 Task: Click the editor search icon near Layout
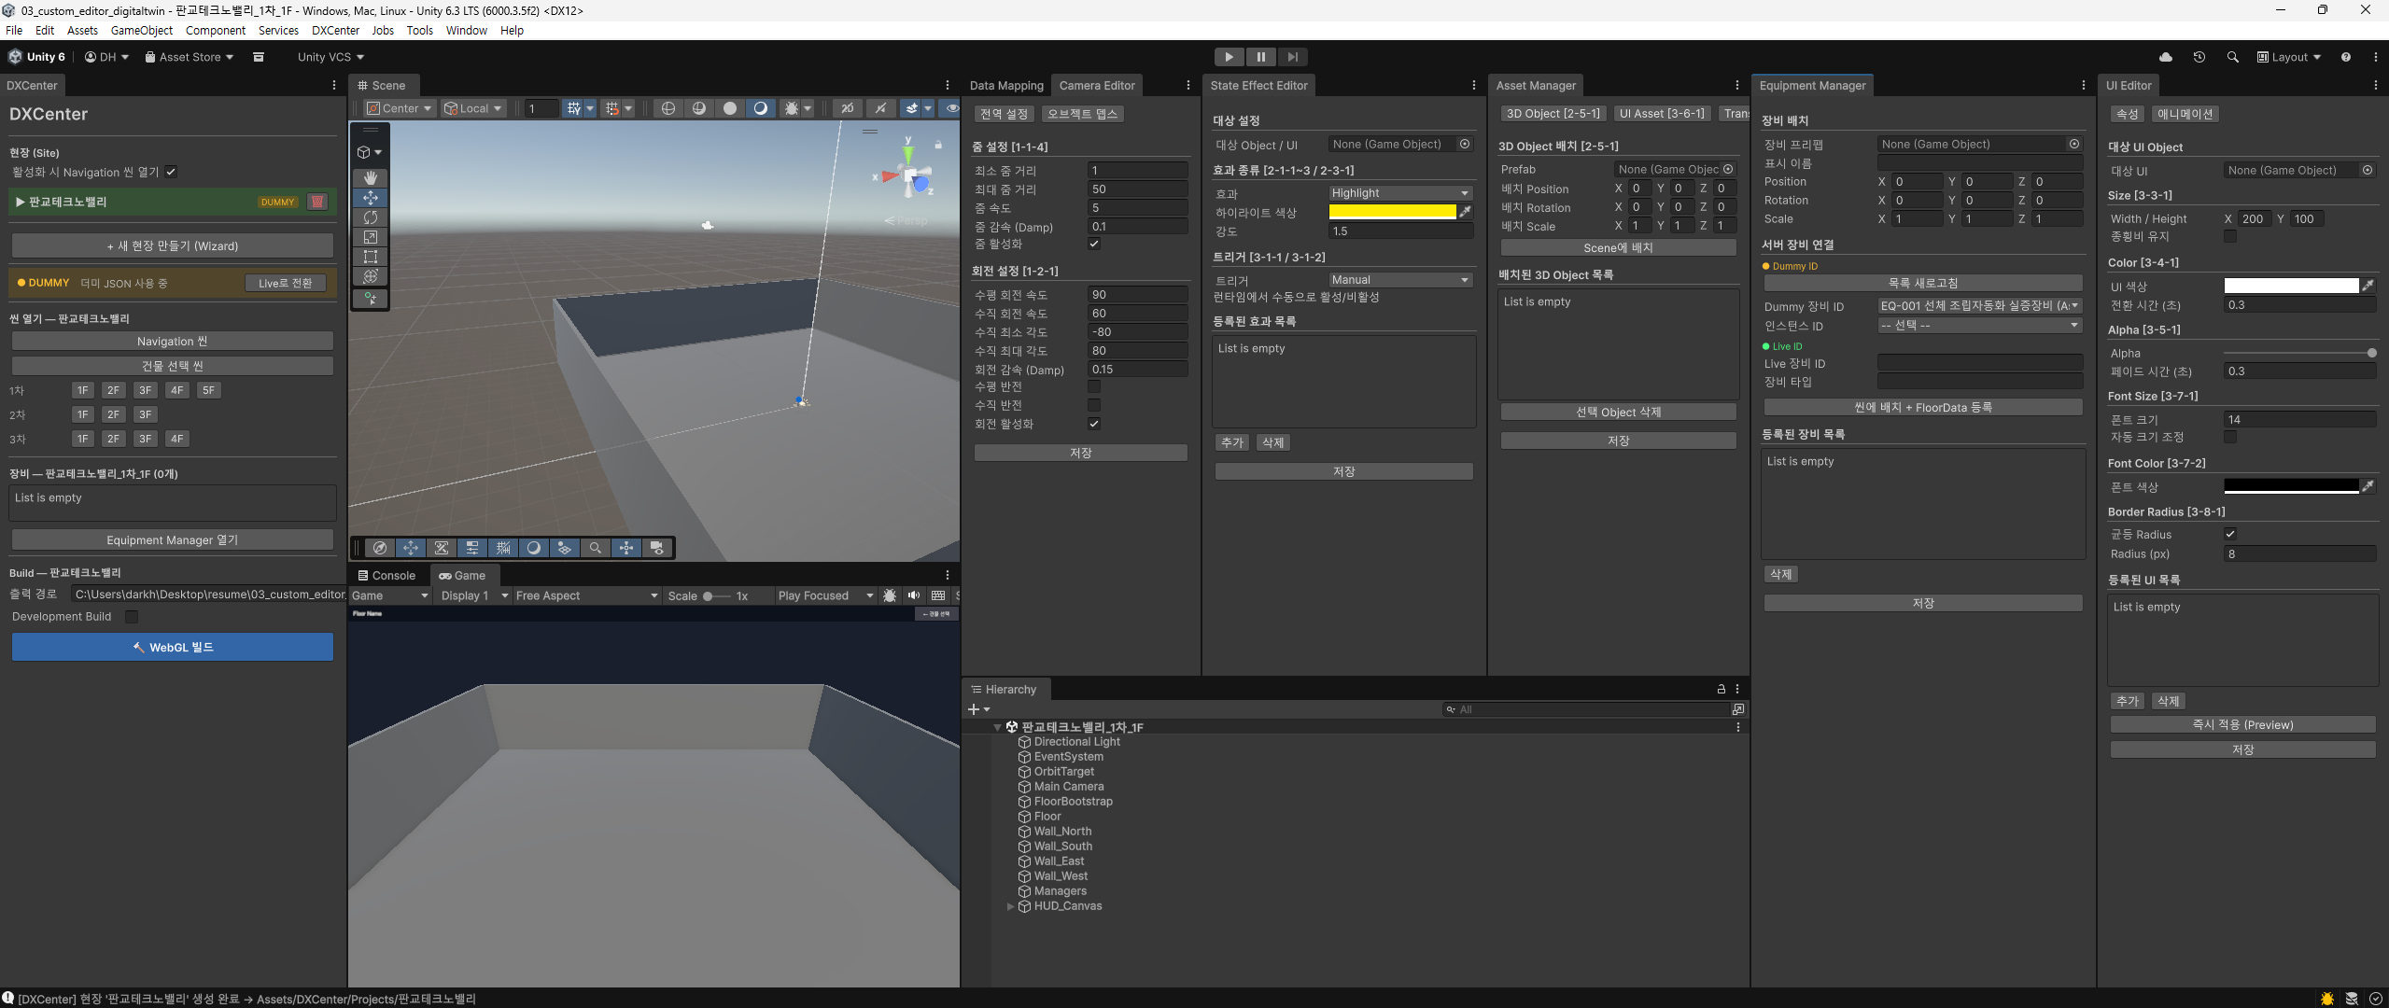click(2232, 57)
